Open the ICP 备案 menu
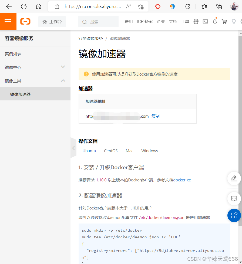Image resolution: width=242 pixels, height=264 pixels. click(145, 22)
